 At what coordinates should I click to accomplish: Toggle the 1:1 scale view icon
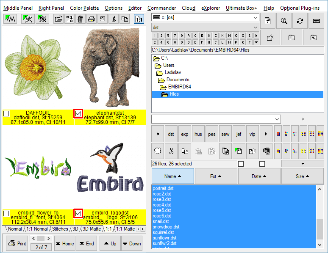[139, 19]
